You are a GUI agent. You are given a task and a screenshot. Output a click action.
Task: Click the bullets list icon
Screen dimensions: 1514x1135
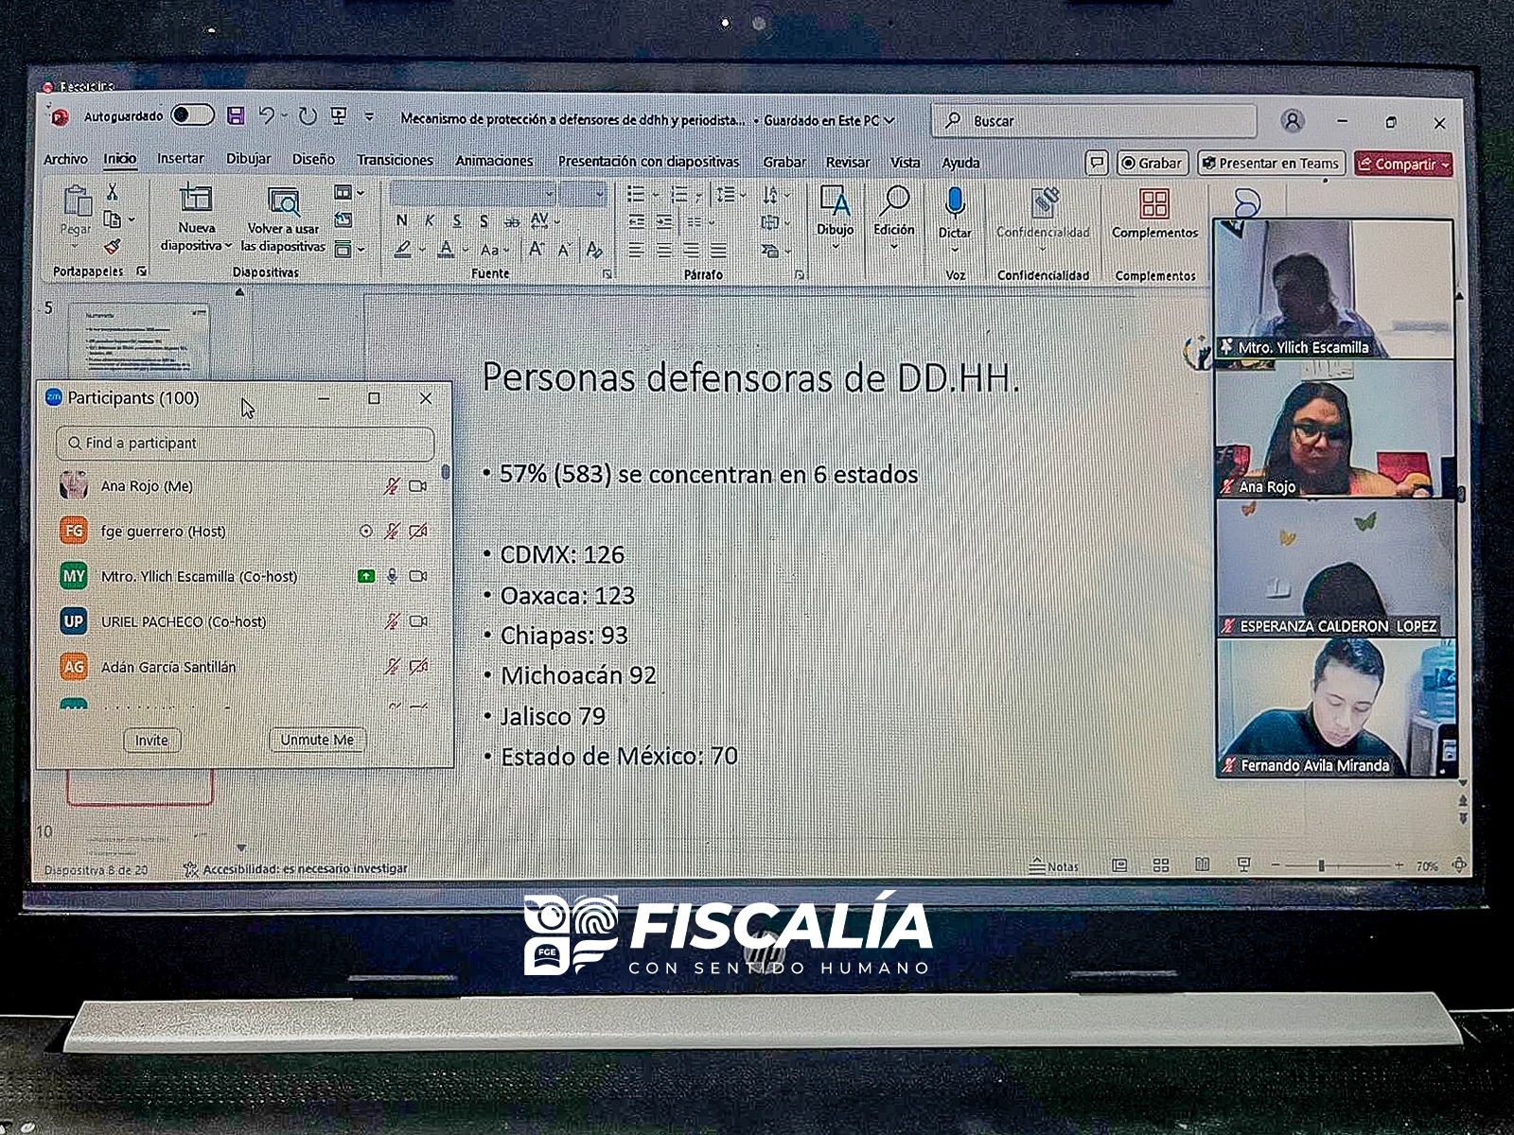[x=636, y=194]
